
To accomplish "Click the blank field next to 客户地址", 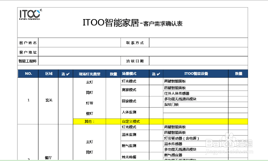I will pyautogui.click(x=143, y=52).
